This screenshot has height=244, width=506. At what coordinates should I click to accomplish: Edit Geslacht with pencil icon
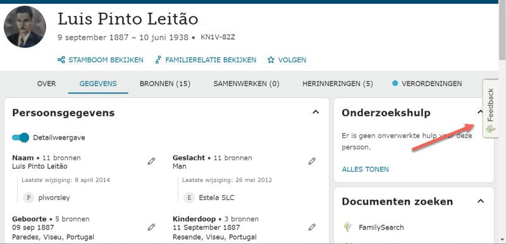(x=312, y=161)
